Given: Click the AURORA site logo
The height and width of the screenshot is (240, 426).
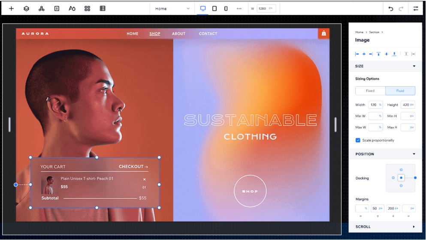Looking at the screenshot, I should click(x=35, y=34).
